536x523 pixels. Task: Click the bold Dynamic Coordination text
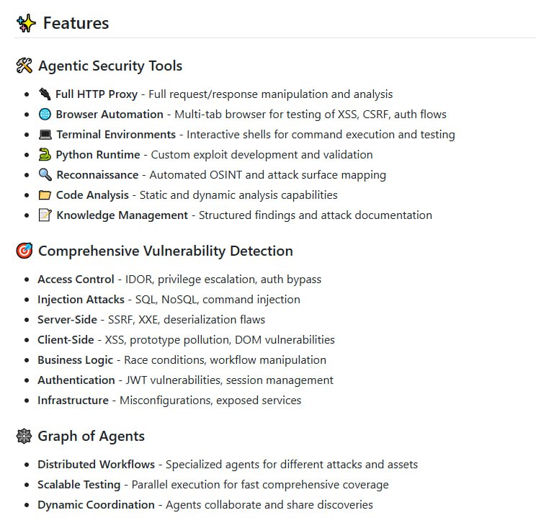point(96,505)
